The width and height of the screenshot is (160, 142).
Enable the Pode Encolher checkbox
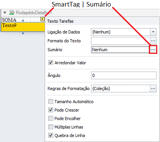51,119
